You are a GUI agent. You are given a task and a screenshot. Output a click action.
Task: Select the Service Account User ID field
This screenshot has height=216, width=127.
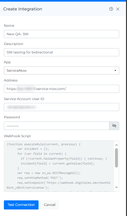[x=61, y=107]
